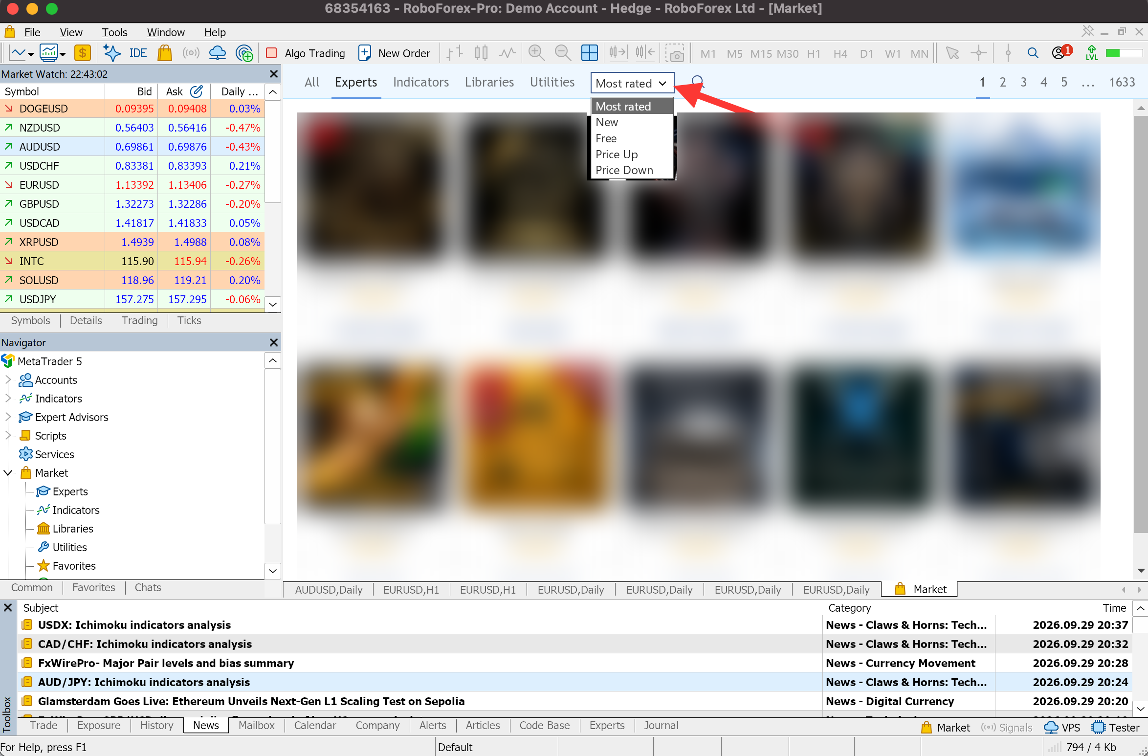Screen dimensions: 1148x756
Task: Open the account profile notification icon
Action: [x=1061, y=52]
